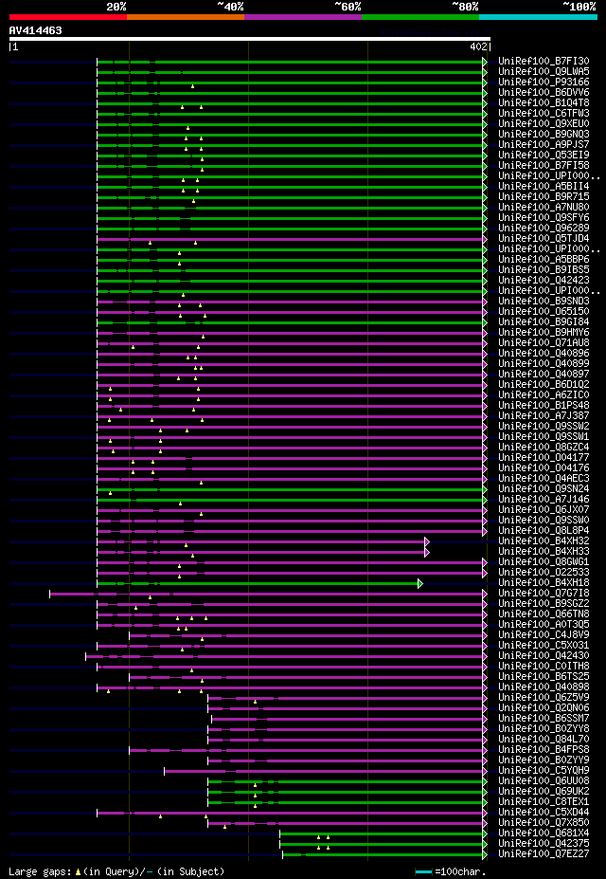Screen dimensions: 606x879
Task: Click the cyan ~100% identity legend segment
Action: coord(538,17)
